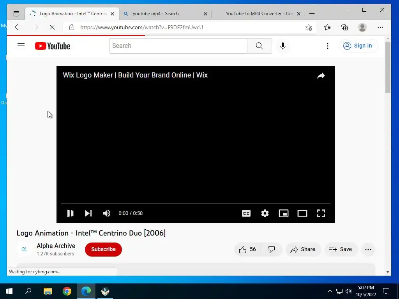The width and height of the screenshot is (399, 299).
Task: Open Edge Settings and more menu
Action: 380,27
